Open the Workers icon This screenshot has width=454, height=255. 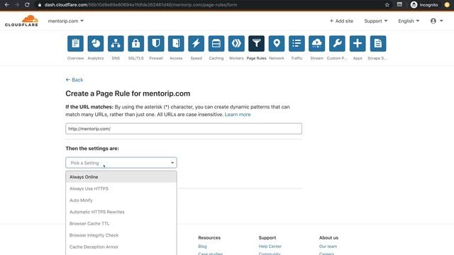point(236,44)
